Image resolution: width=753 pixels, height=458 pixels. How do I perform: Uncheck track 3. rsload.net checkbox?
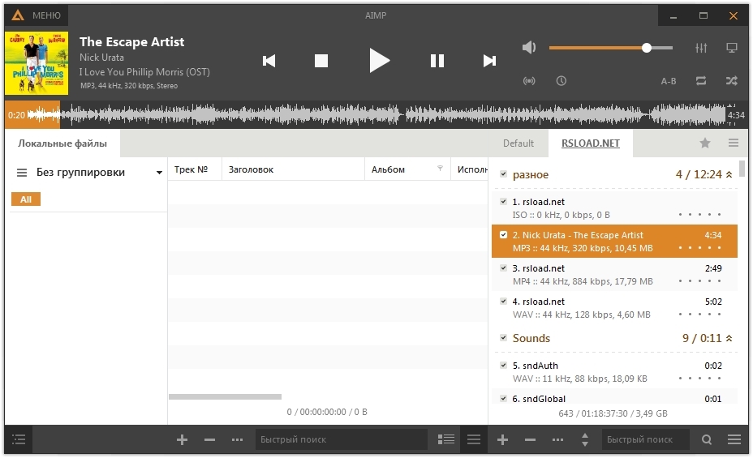tap(503, 268)
